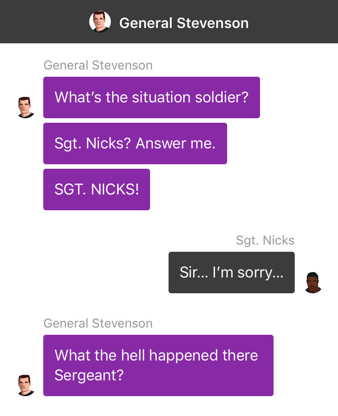
Task: Tap the "SGT. NICKS!" message bubble
Action: coord(96,190)
